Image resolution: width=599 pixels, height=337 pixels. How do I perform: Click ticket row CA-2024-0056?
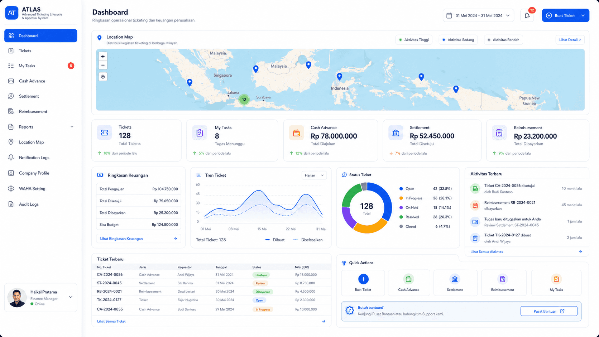[x=211, y=275]
